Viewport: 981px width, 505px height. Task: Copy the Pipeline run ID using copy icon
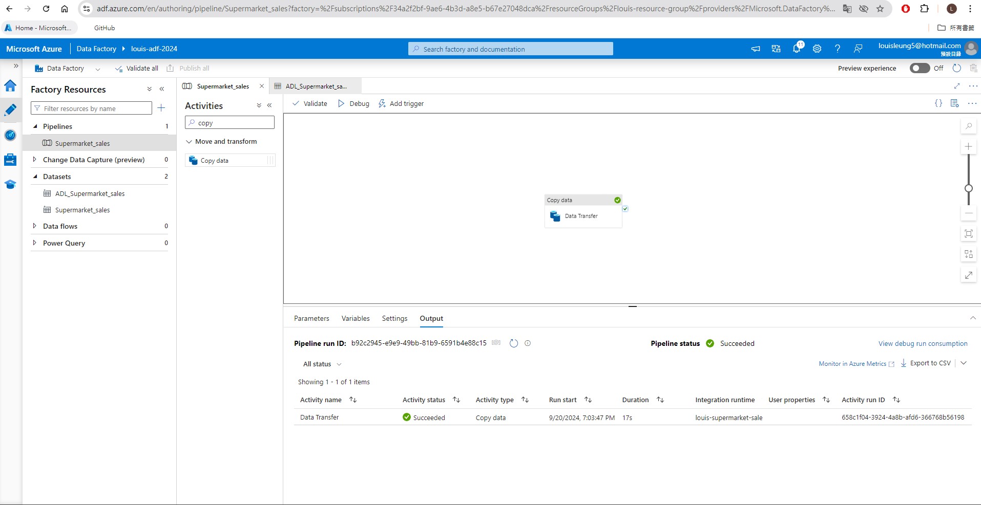click(496, 343)
